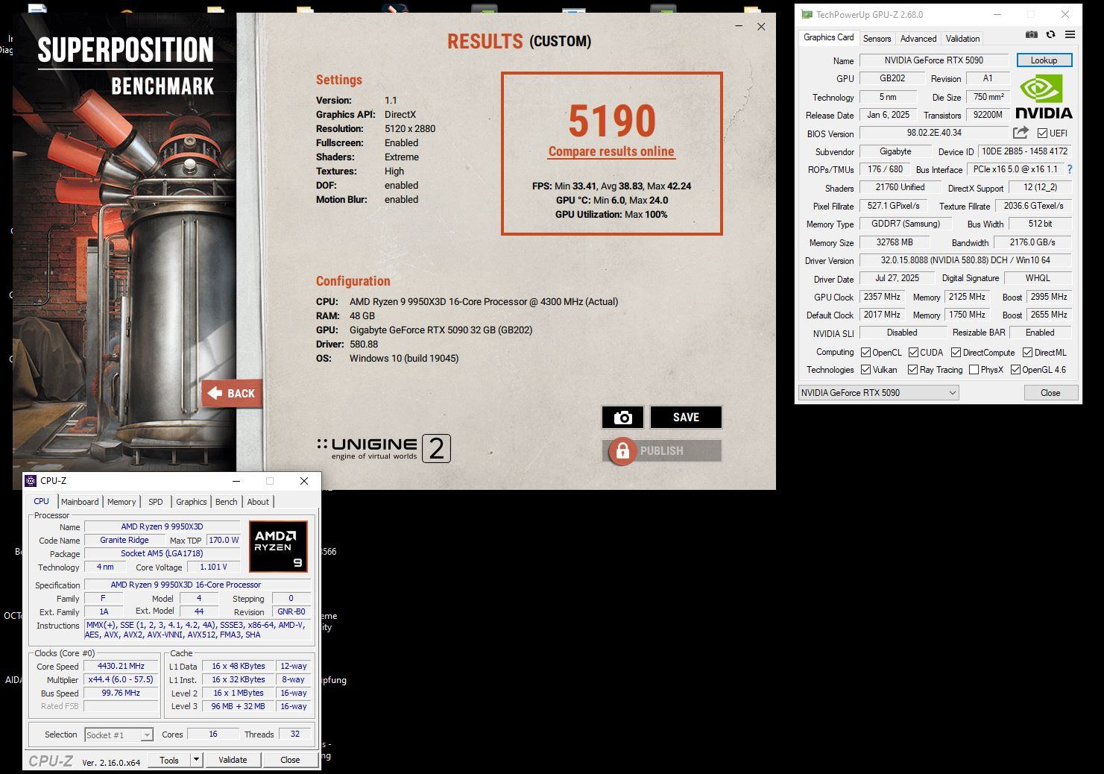Click the GPU name field NVIDIA GeForce RTX 5090
Image resolution: width=1104 pixels, height=774 pixels.
(933, 60)
